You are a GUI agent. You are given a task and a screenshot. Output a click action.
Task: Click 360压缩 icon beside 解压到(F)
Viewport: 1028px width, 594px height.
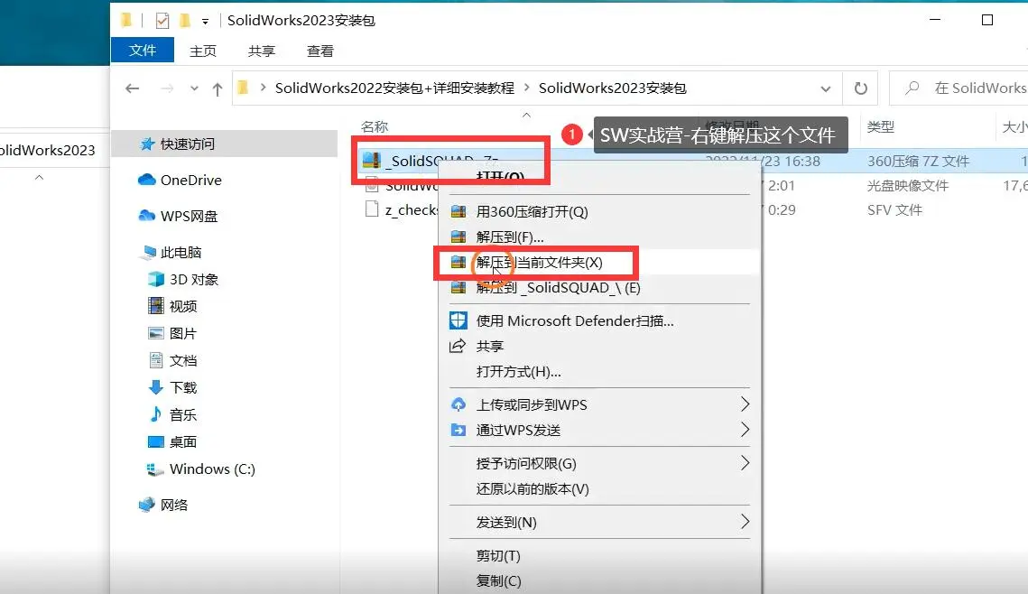[x=458, y=237]
